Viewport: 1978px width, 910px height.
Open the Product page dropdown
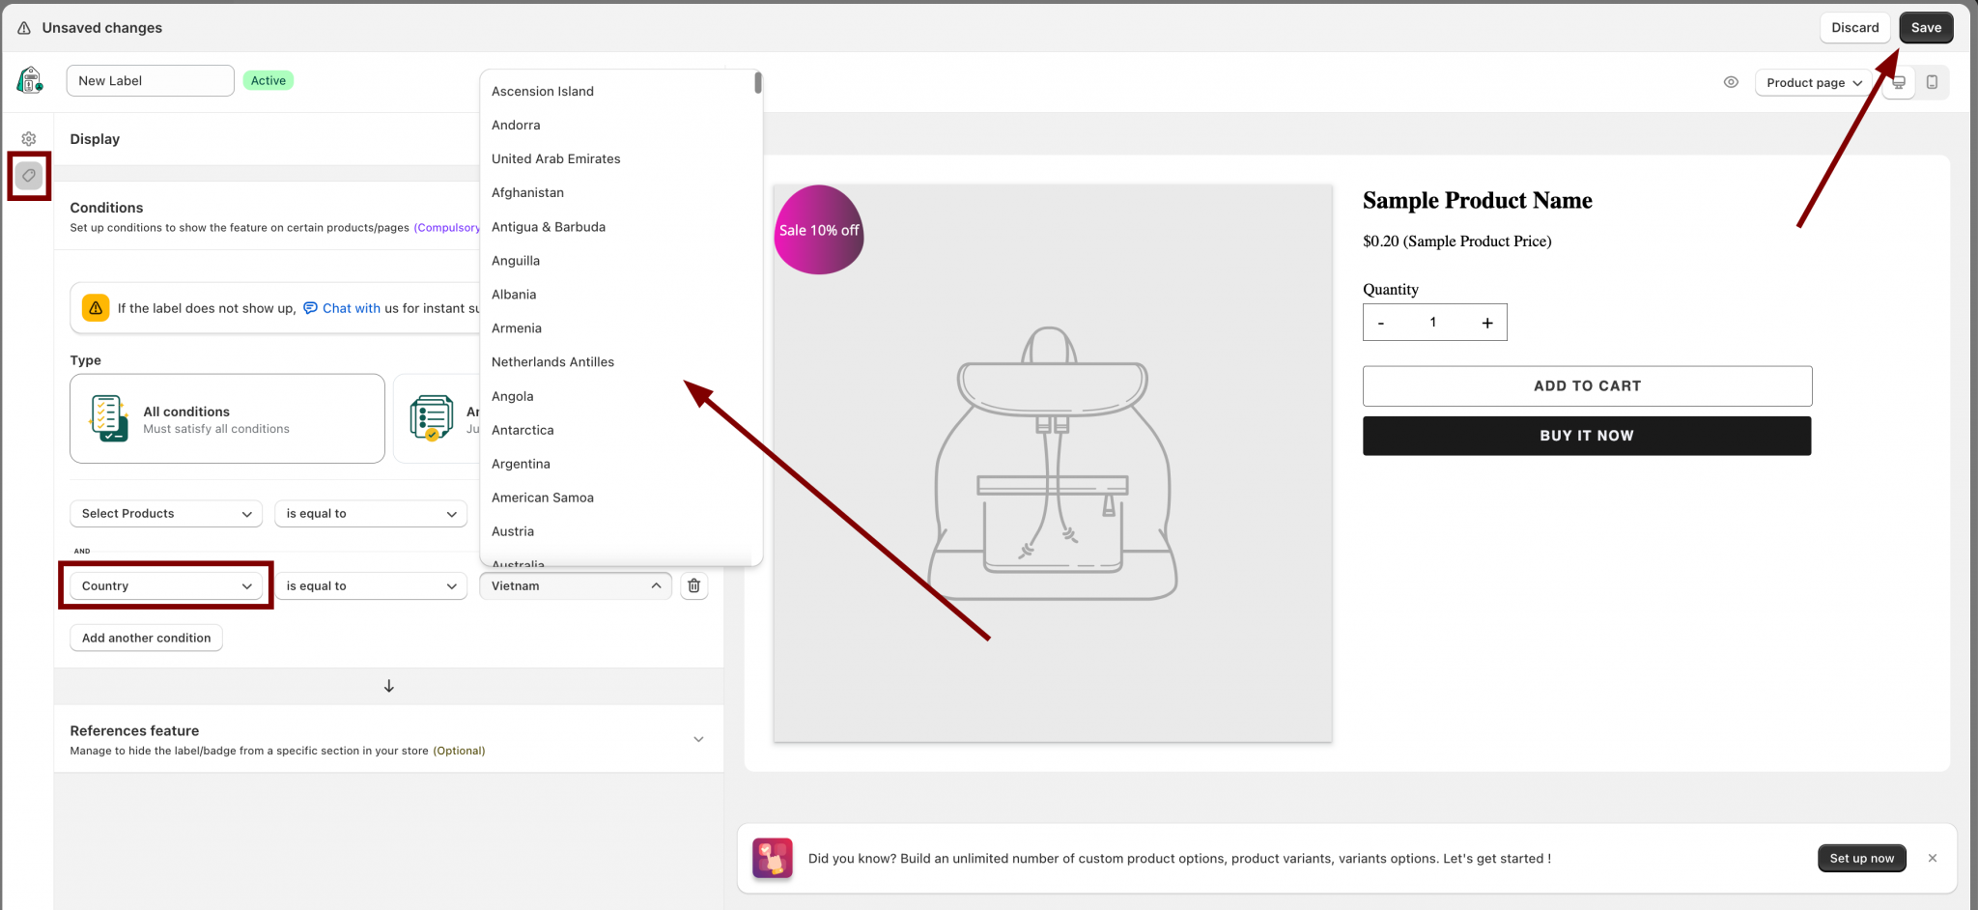1813,83
